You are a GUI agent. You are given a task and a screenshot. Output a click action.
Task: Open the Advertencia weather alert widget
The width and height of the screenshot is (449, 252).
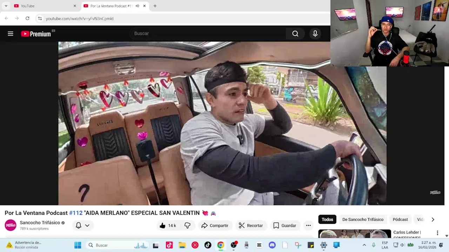[23, 245]
